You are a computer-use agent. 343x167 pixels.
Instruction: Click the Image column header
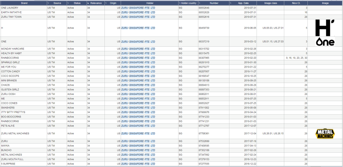[x=325, y=3]
